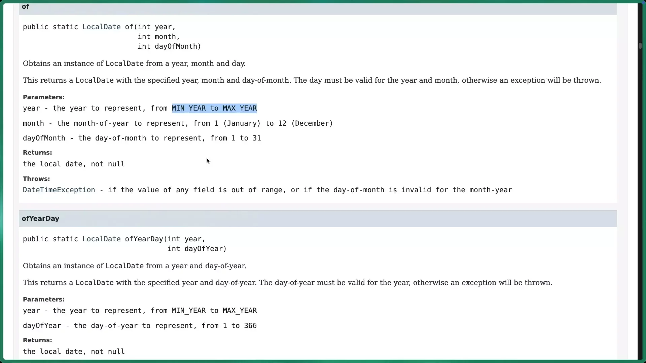Click the month parameter description text

point(178,123)
